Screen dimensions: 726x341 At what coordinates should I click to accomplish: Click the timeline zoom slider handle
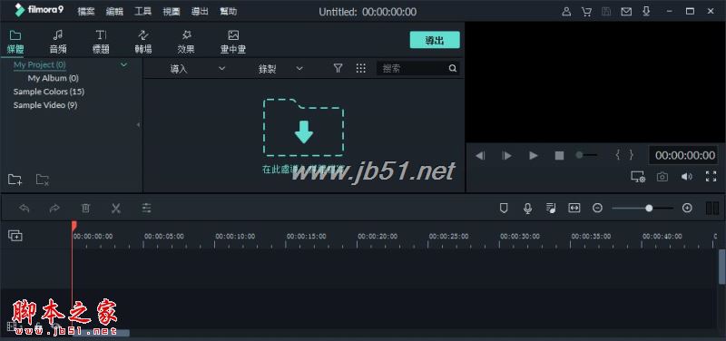649,209
